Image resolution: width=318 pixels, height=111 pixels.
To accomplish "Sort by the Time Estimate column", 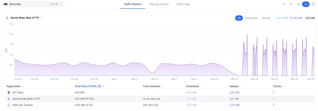I will point(153,86).
